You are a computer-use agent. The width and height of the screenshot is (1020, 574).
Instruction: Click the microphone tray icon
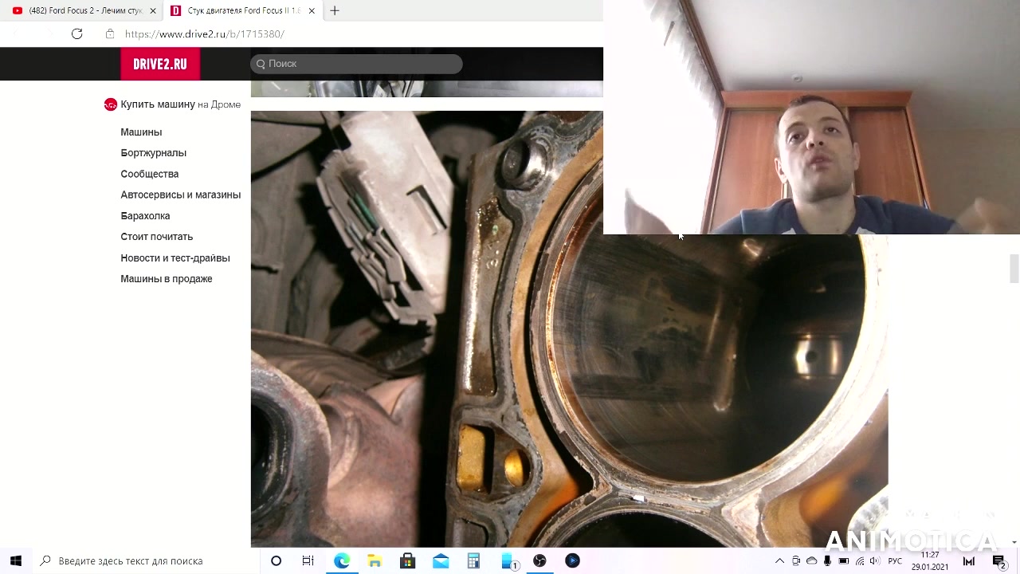click(x=827, y=561)
